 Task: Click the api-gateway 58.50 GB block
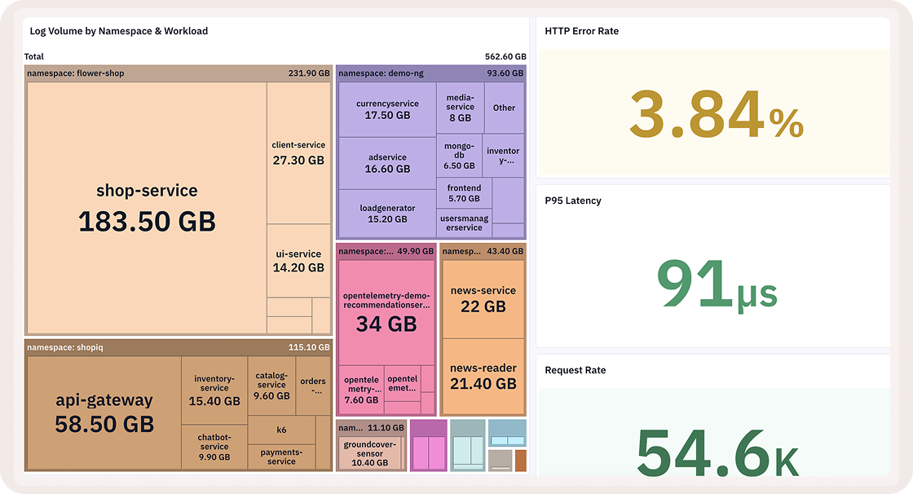[104, 413]
